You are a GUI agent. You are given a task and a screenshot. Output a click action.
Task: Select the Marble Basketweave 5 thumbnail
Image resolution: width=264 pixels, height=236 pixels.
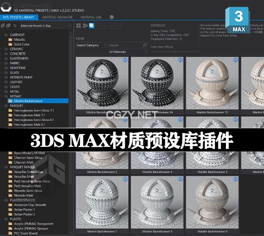click(x=212, y=143)
